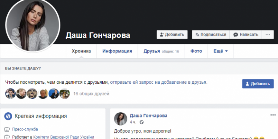This screenshot has height=139, width=278.
Task: Click the profile name 'Даша Гончарова' on cover
Action: coord(98,36)
